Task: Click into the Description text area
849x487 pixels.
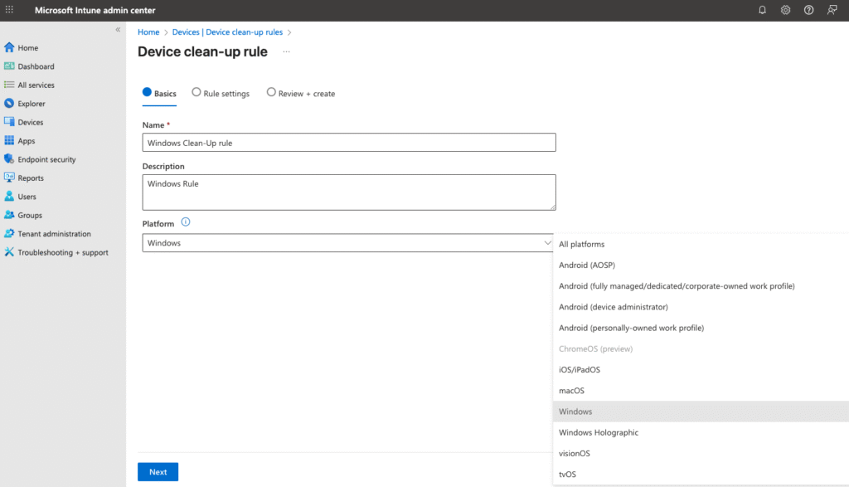Action: point(348,192)
